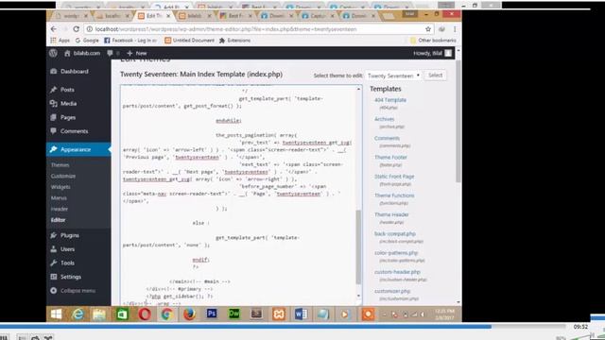The height and width of the screenshot is (340, 605).
Task: Open color-patterns.php template file
Action: (396, 253)
